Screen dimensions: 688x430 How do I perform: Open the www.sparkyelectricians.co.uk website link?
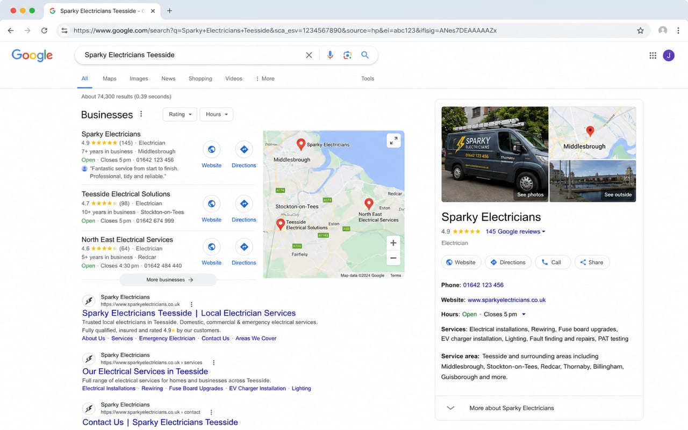[507, 300]
